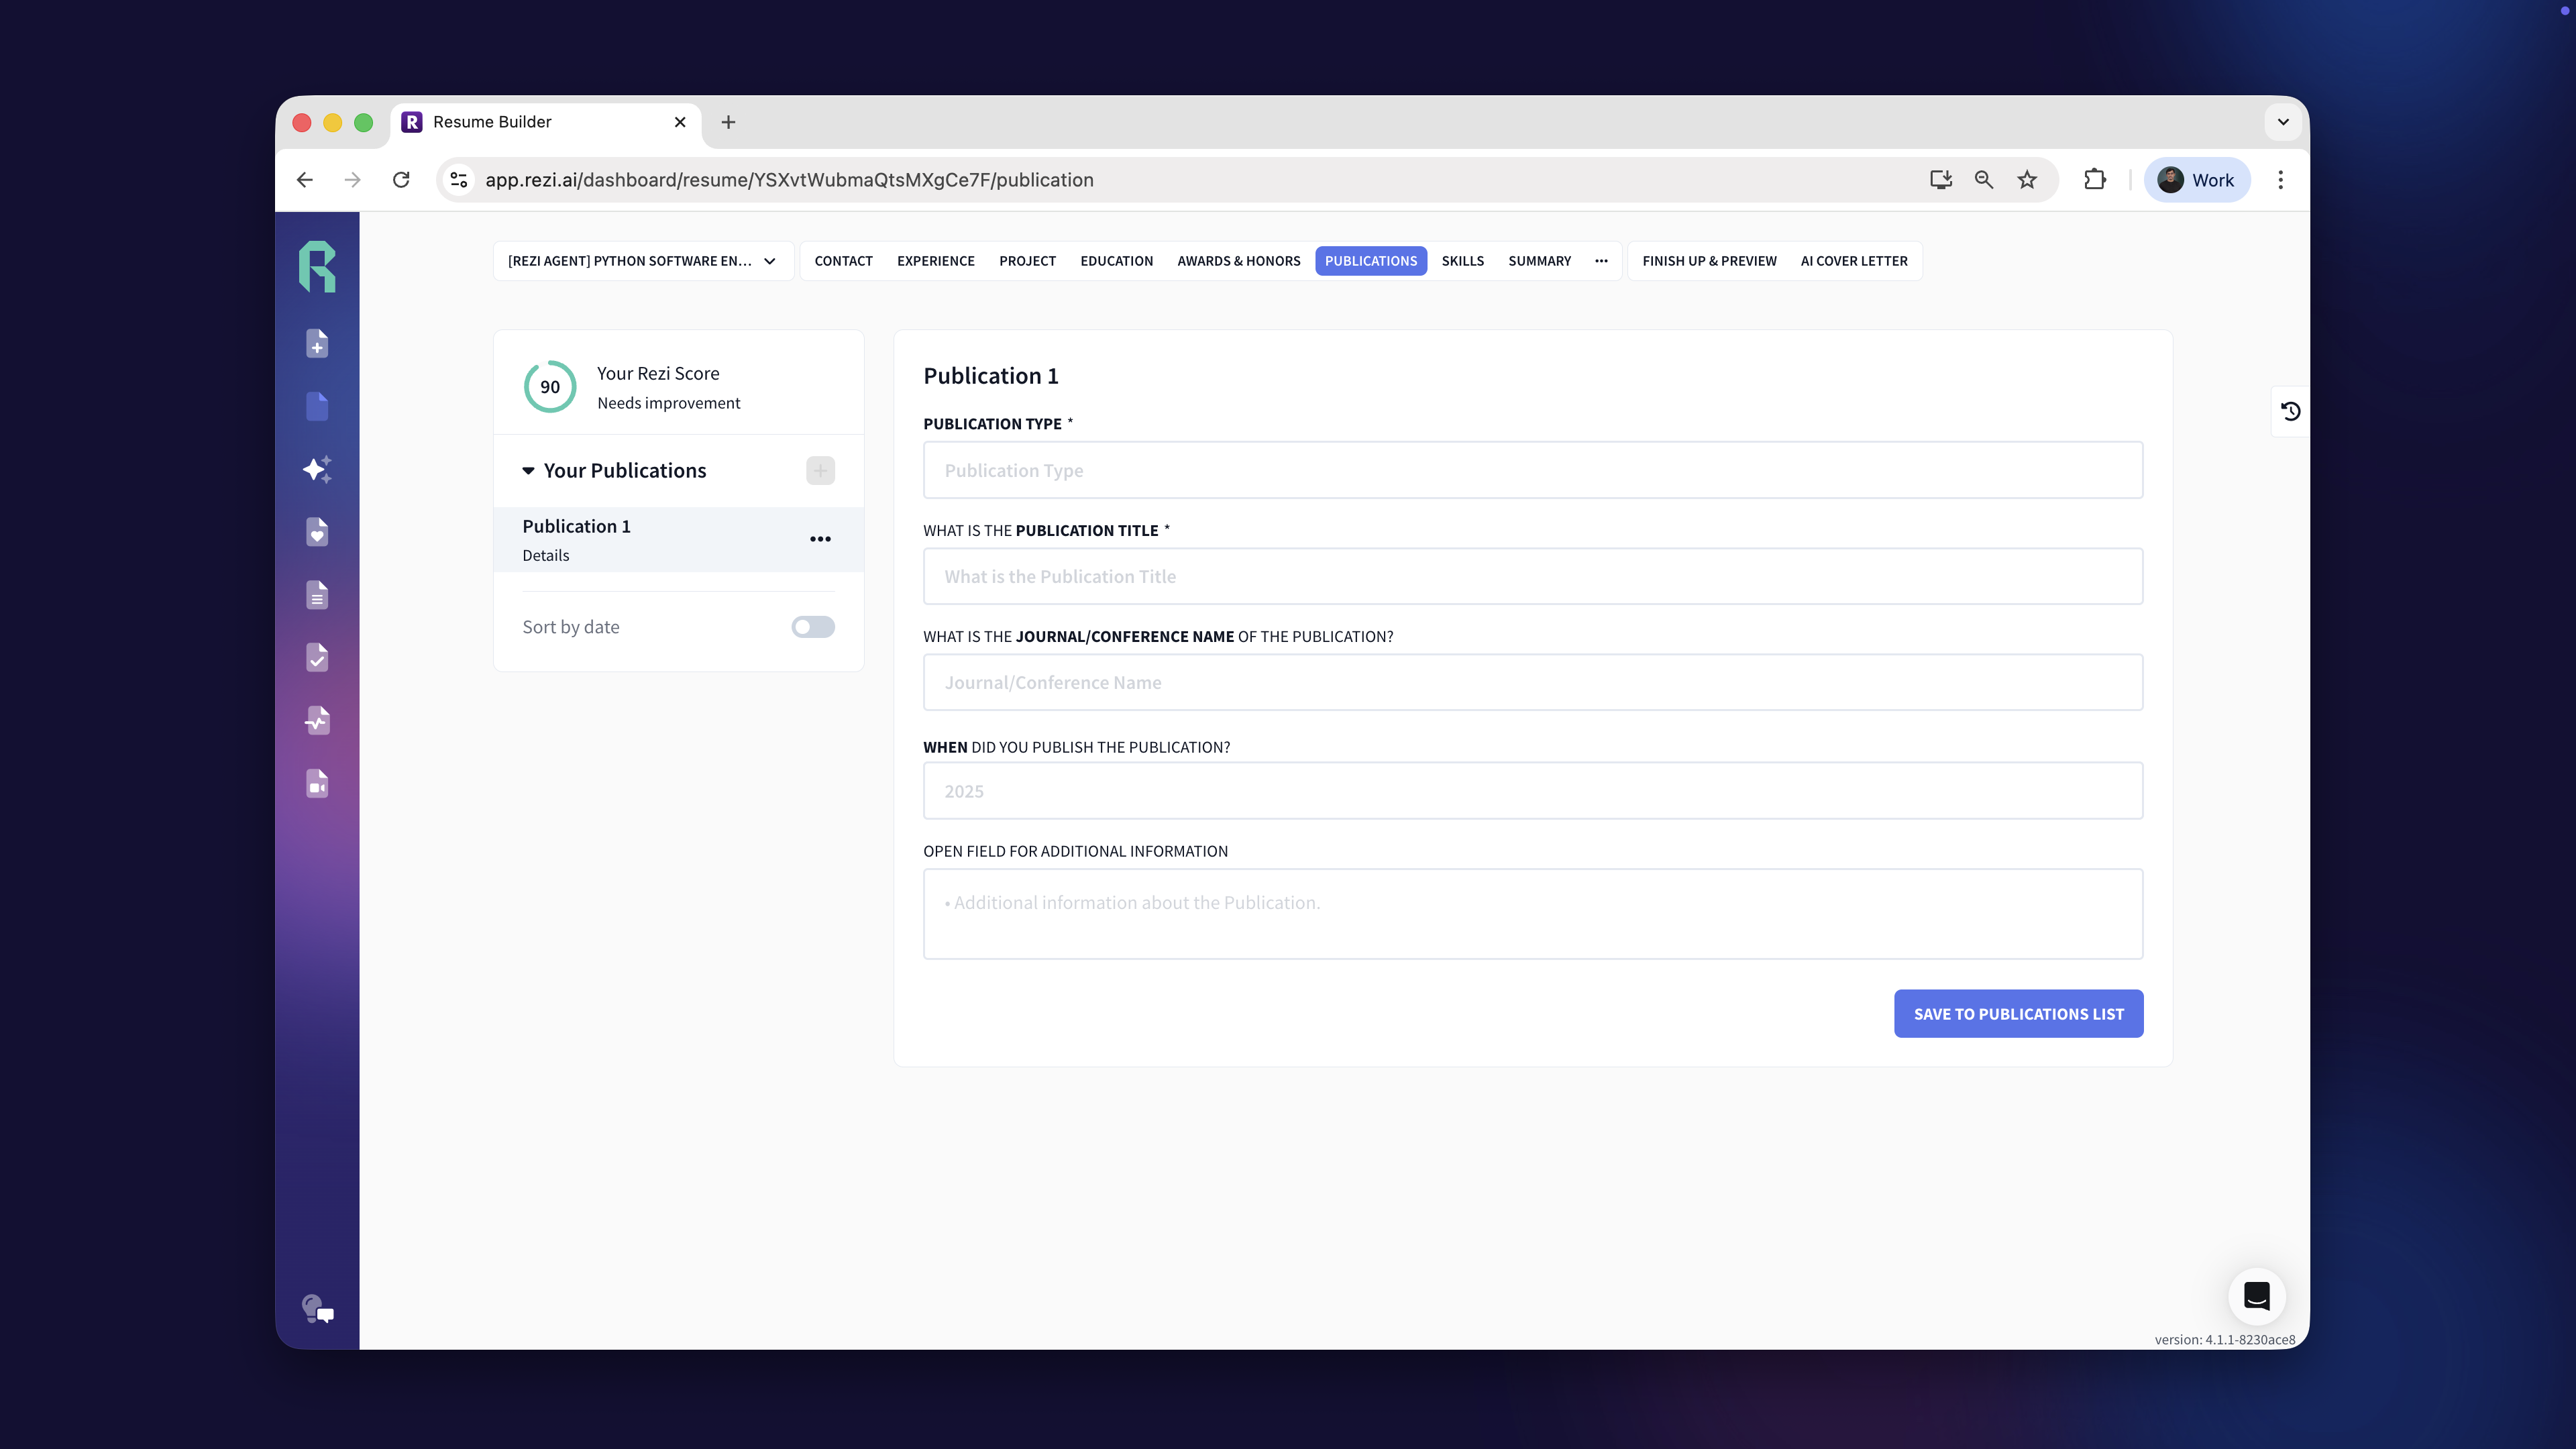Open the resume review pulse-document sidebar icon

click(x=317, y=720)
